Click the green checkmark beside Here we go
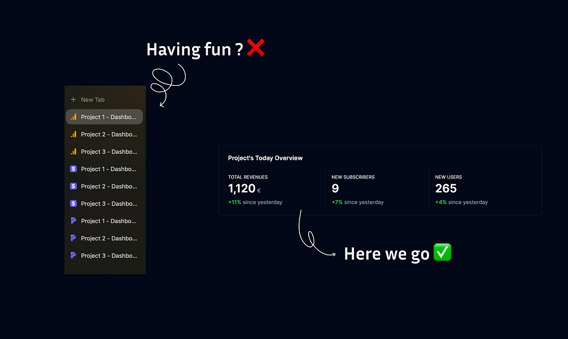 [441, 252]
